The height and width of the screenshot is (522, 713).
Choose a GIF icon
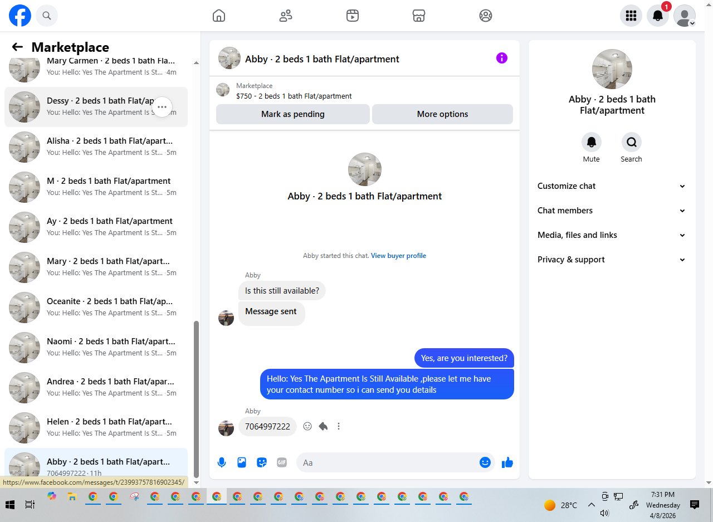(x=282, y=462)
